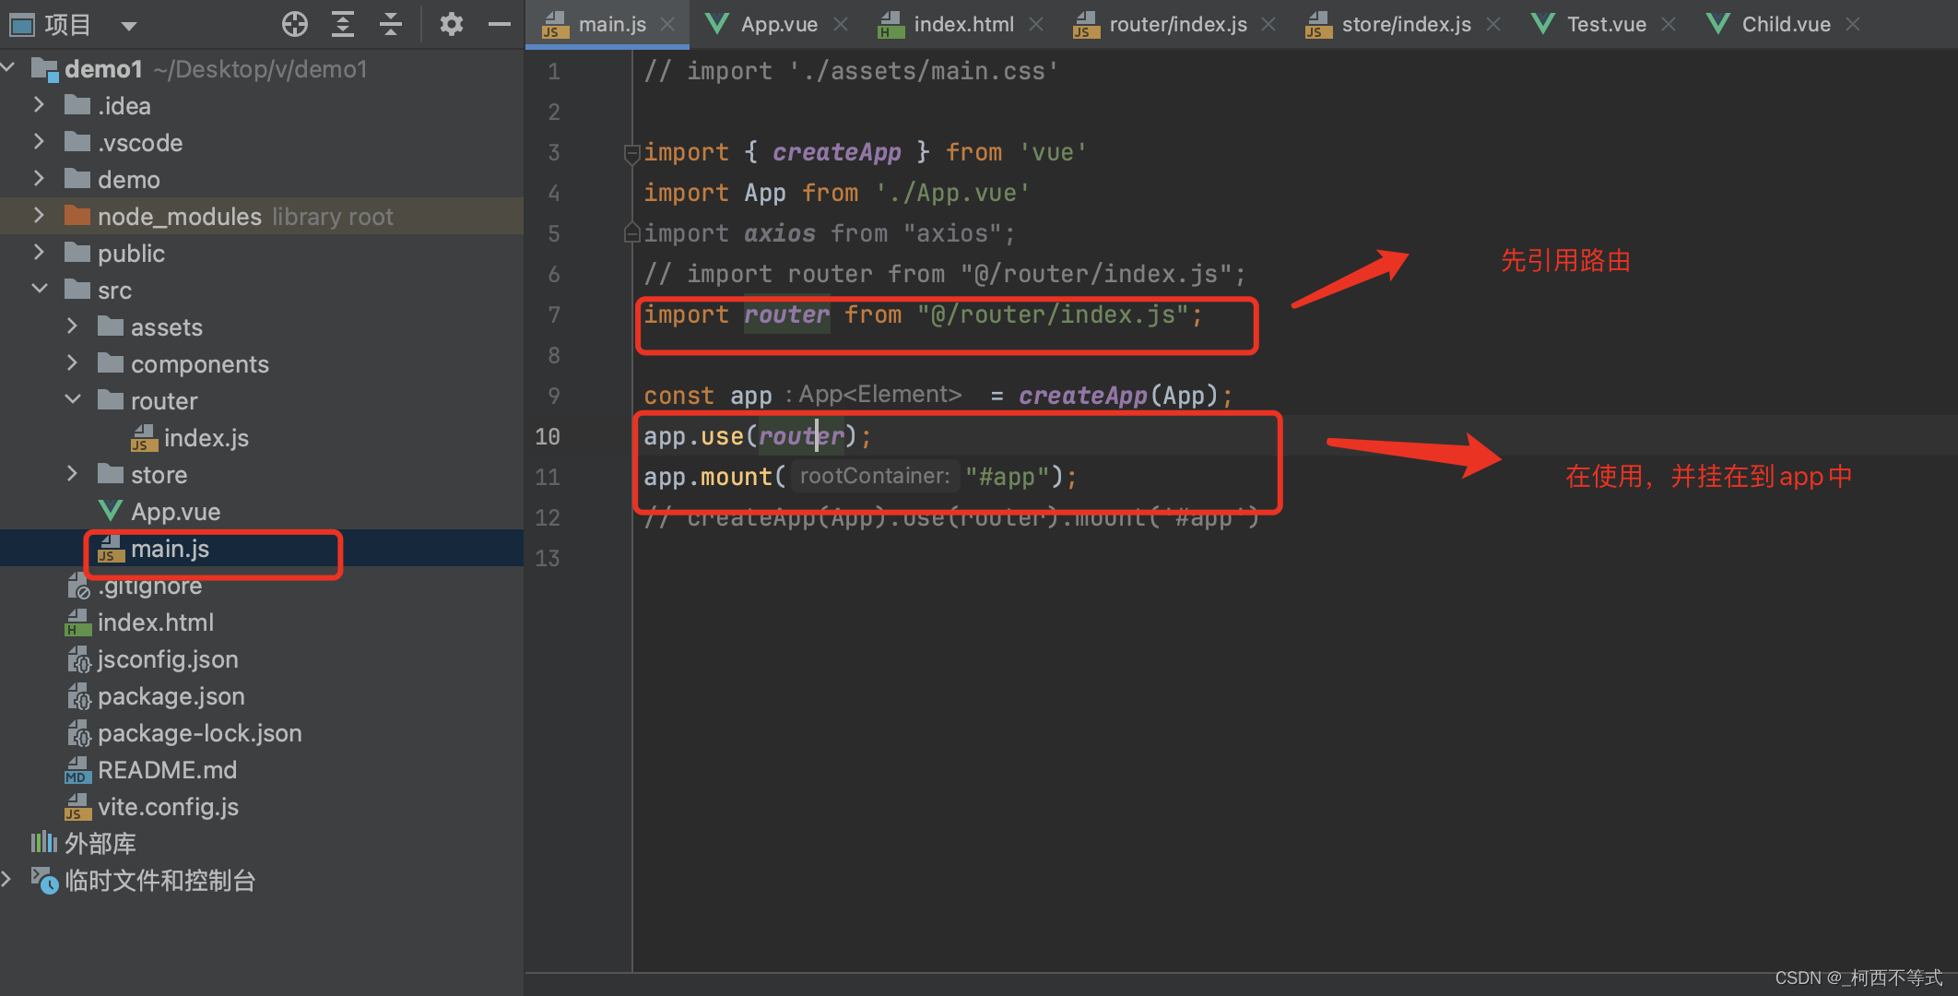This screenshot has height=996, width=1958.
Task: Close the router/index.js tab
Action: point(1268,25)
